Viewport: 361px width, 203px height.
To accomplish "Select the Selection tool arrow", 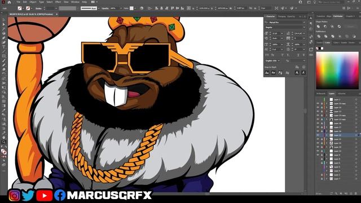I will [4, 20].
